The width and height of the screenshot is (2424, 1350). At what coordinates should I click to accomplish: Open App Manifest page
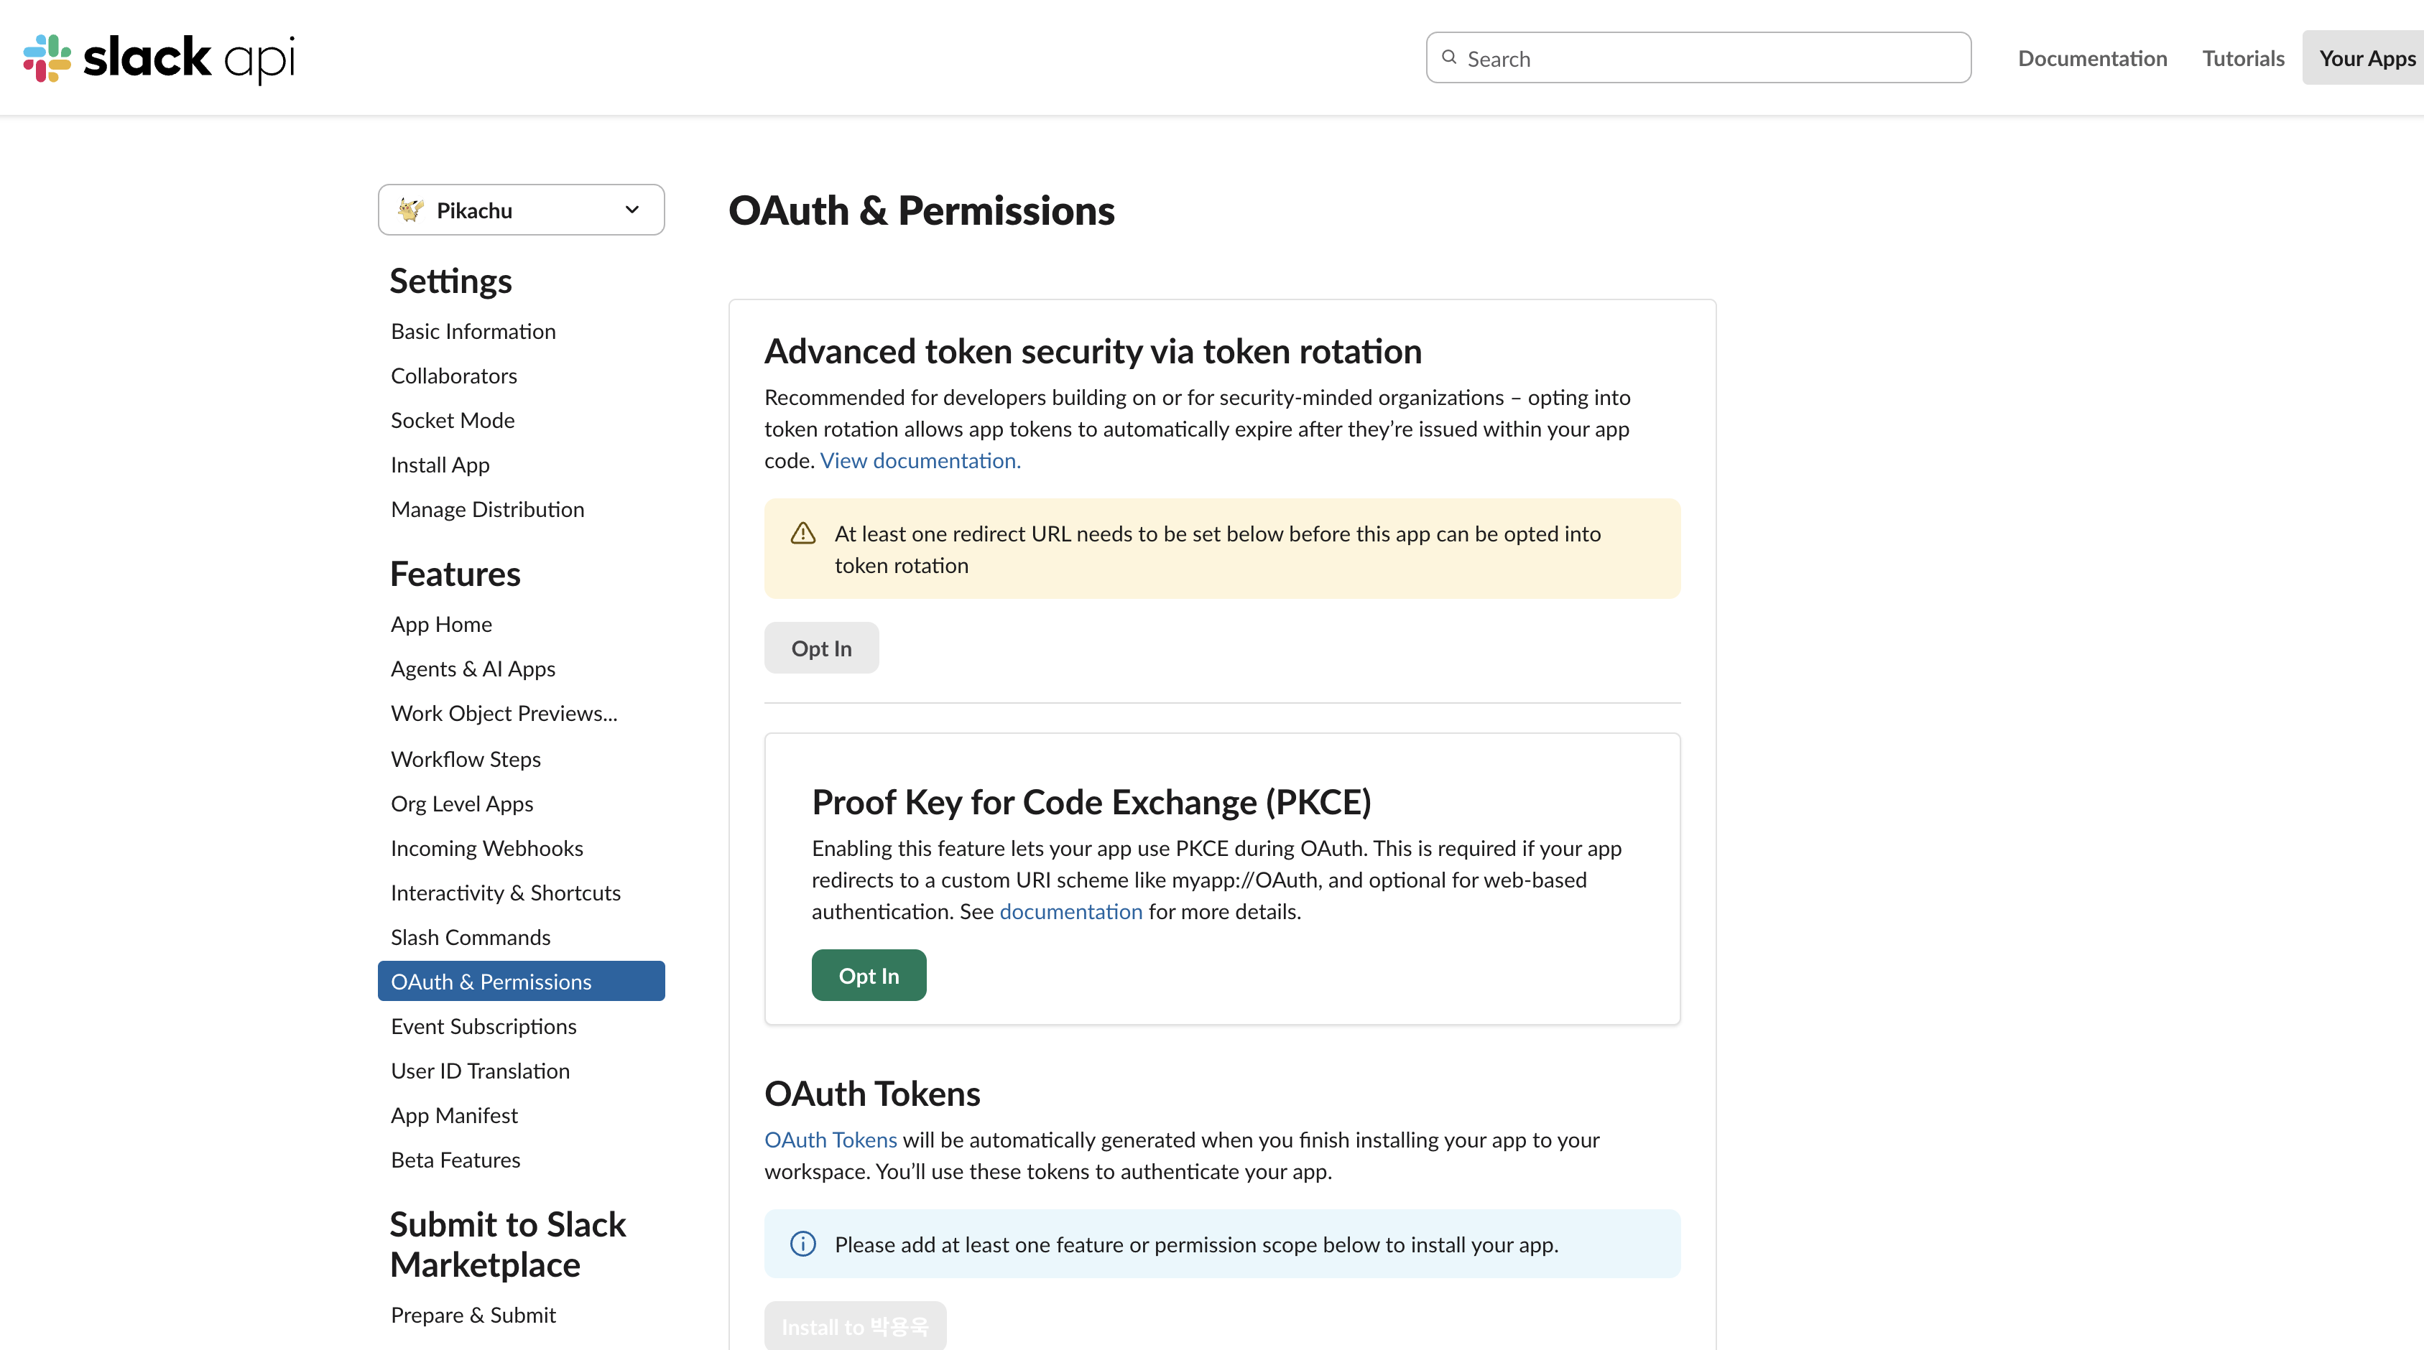click(x=453, y=1116)
